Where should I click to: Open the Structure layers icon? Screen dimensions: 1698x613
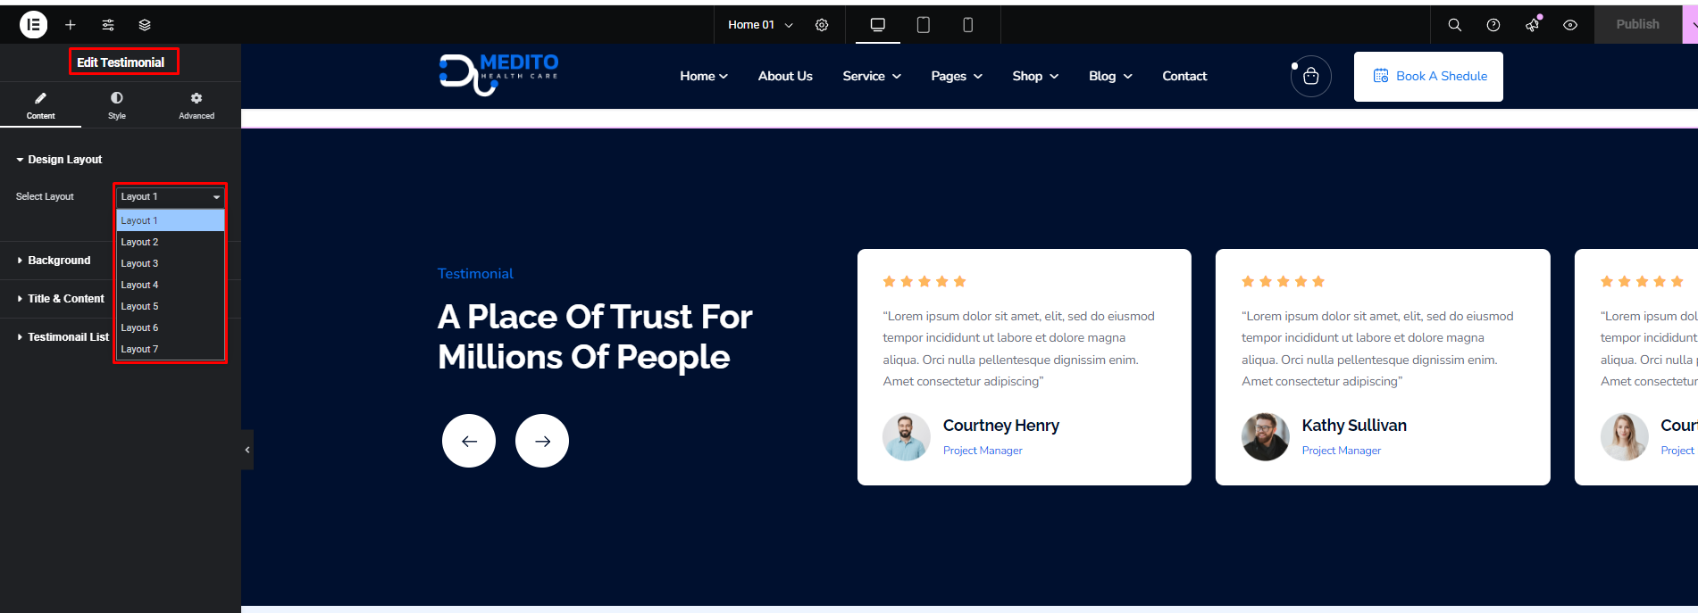[145, 25]
